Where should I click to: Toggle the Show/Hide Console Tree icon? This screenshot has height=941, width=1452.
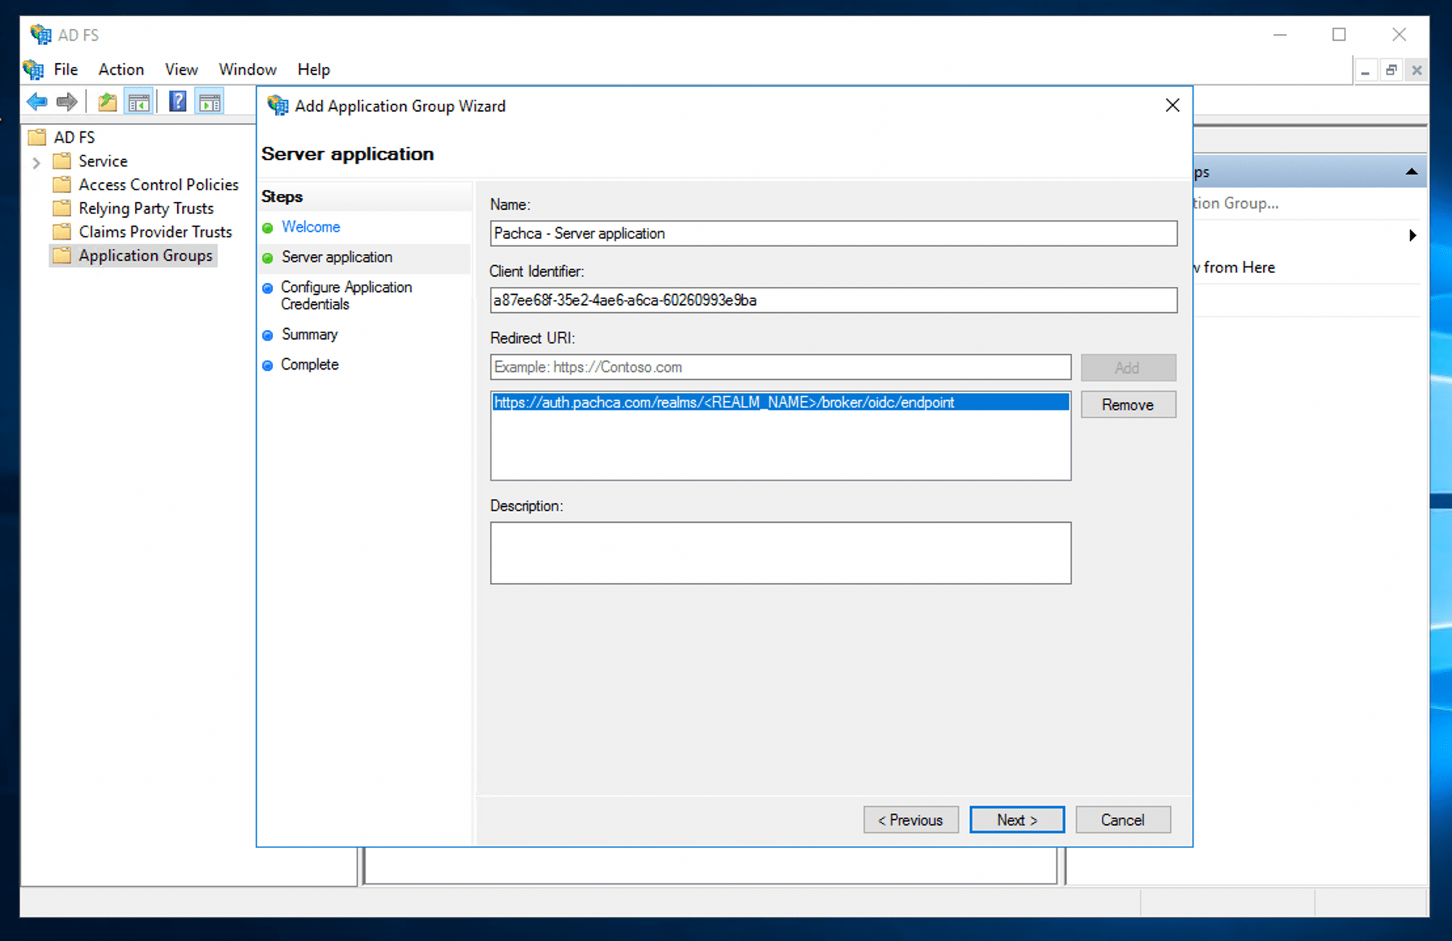coord(138,102)
